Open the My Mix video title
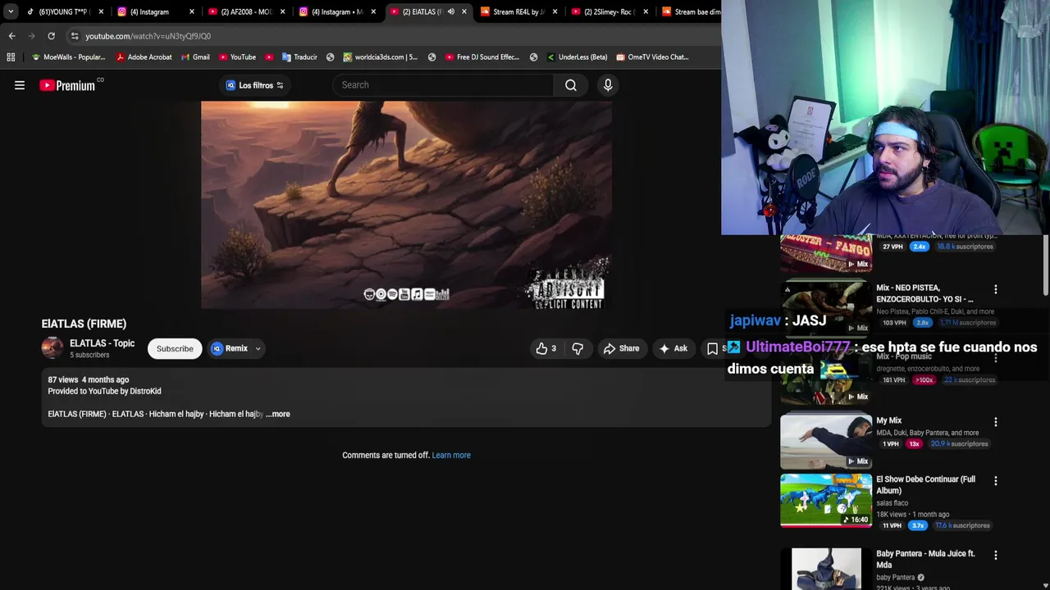The height and width of the screenshot is (590, 1050). click(x=888, y=420)
